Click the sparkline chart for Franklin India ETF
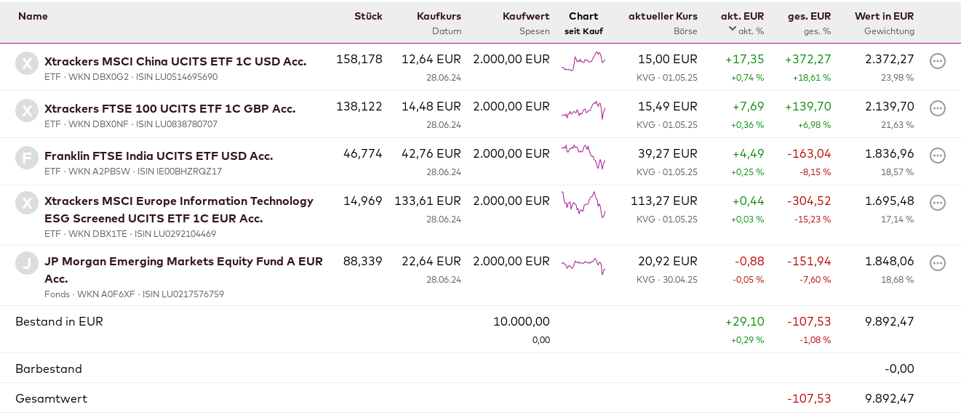Image resolution: width=961 pixels, height=415 pixels. point(583,156)
